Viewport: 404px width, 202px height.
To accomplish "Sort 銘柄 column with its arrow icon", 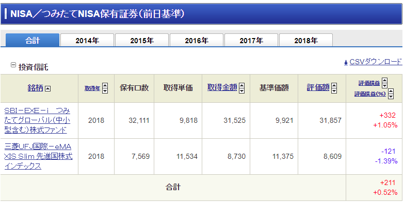I will [47, 88].
